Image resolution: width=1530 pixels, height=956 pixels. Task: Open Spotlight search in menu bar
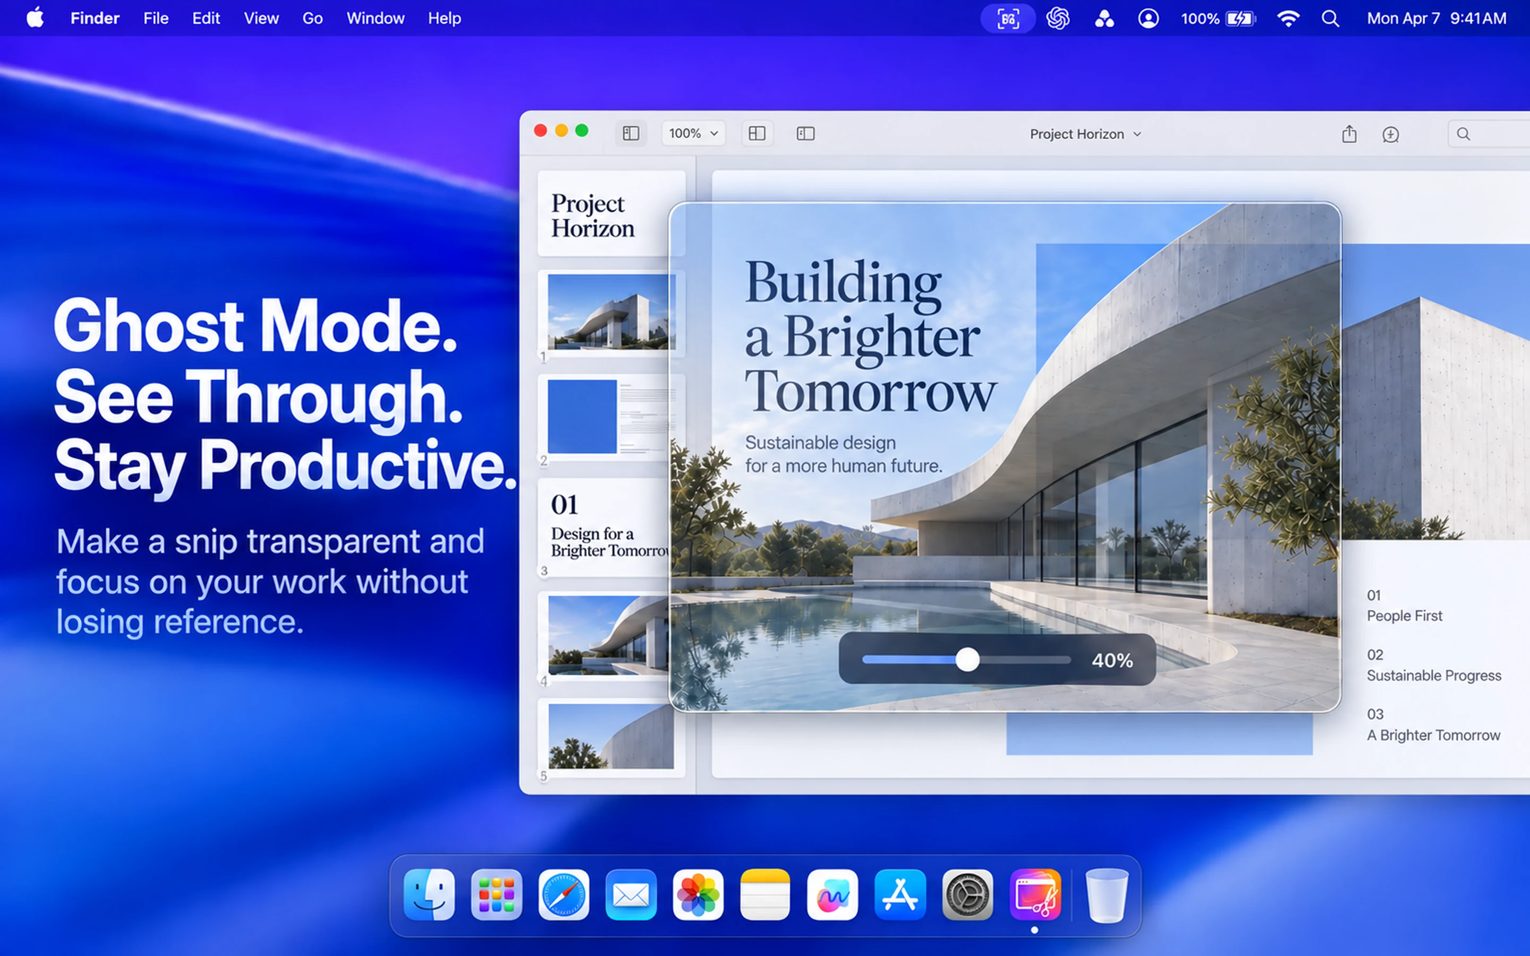coord(1330,19)
